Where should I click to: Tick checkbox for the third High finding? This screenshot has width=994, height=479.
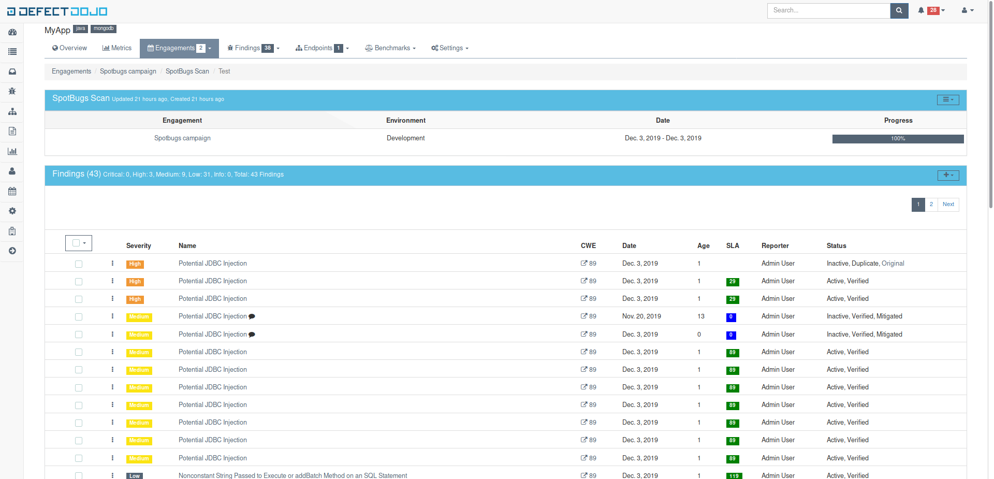click(x=79, y=299)
